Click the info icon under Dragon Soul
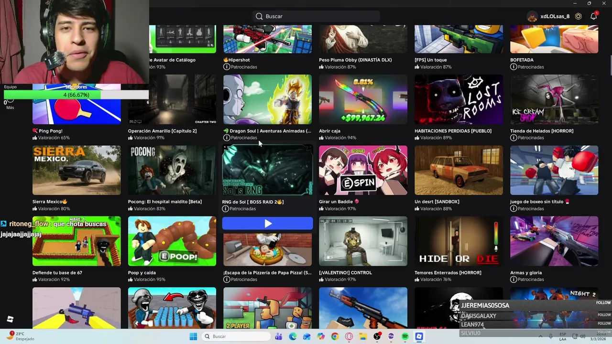Image resolution: width=612 pixels, height=344 pixels. [227, 138]
